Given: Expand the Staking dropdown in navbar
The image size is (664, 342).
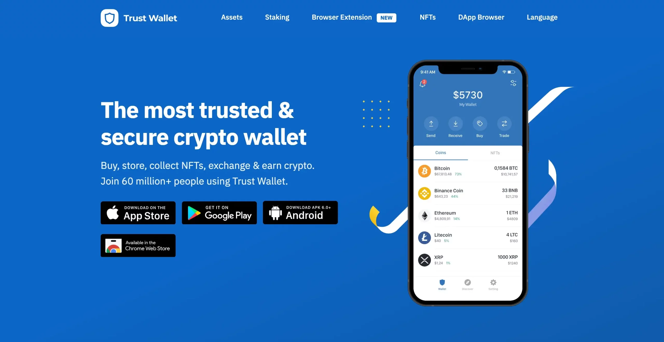Looking at the screenshot, I should 277,17.
